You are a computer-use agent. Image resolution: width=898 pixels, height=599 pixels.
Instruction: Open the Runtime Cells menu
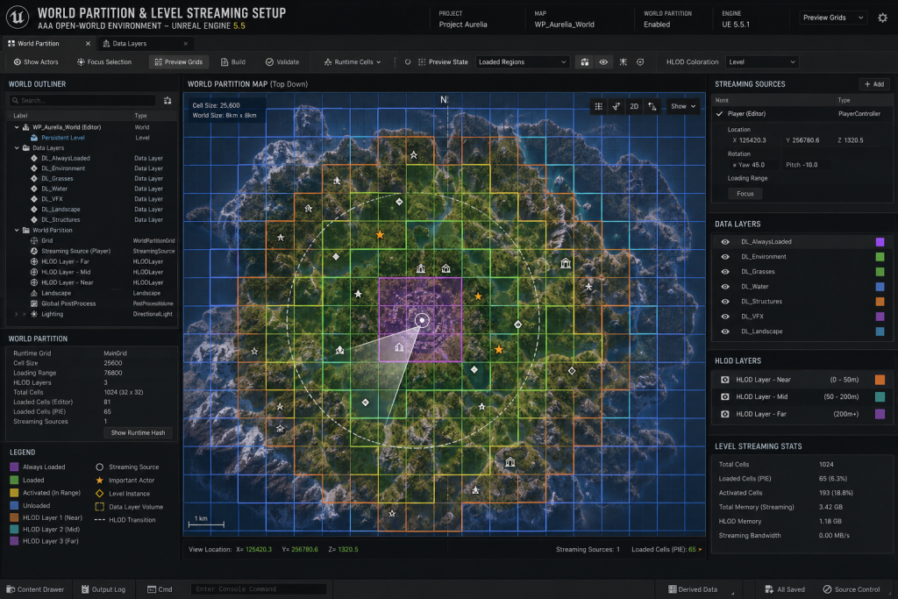coord(353,62)
